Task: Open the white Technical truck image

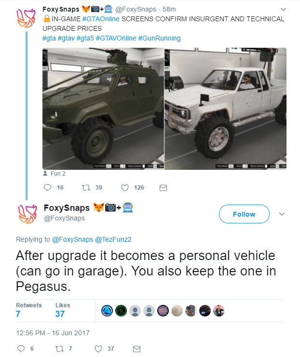Action: tap(226, 108)
